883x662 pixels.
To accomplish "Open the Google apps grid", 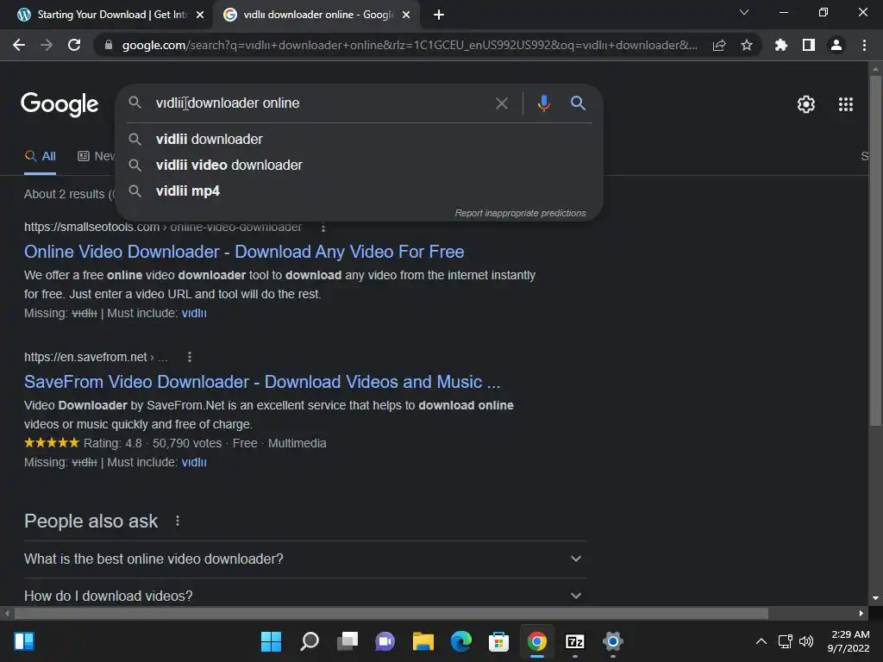I will tap(846, 104).
